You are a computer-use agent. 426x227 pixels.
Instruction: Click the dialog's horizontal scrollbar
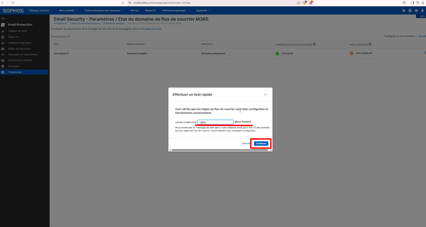(220, 150)
